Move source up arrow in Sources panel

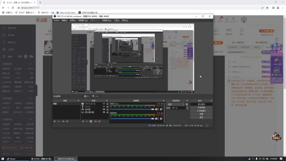pyautogui.click(x=95, y=121)
